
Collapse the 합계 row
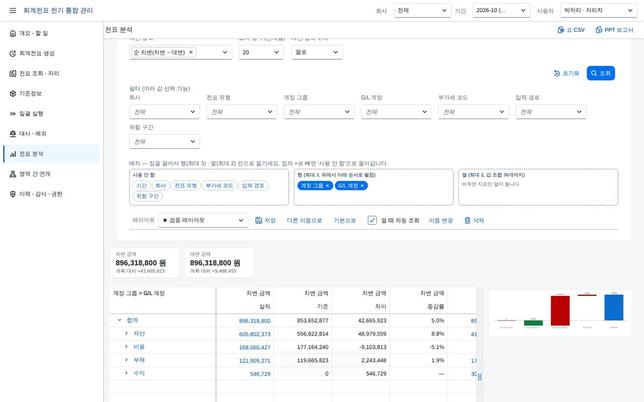pos(120,320)
